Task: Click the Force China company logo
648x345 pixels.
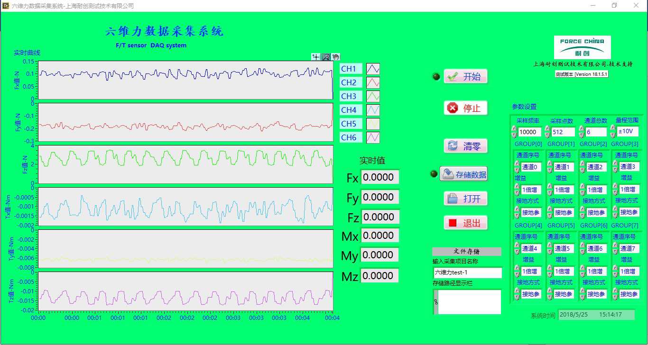Action: 582,47
